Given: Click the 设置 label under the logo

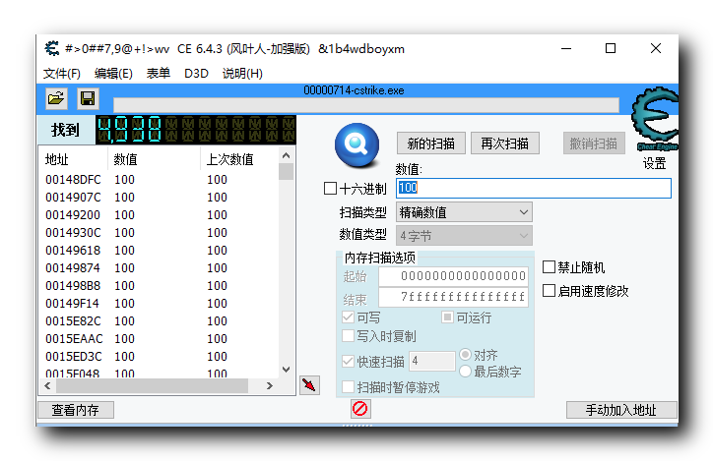Looking at the screenshot, I should coord(654,163).
